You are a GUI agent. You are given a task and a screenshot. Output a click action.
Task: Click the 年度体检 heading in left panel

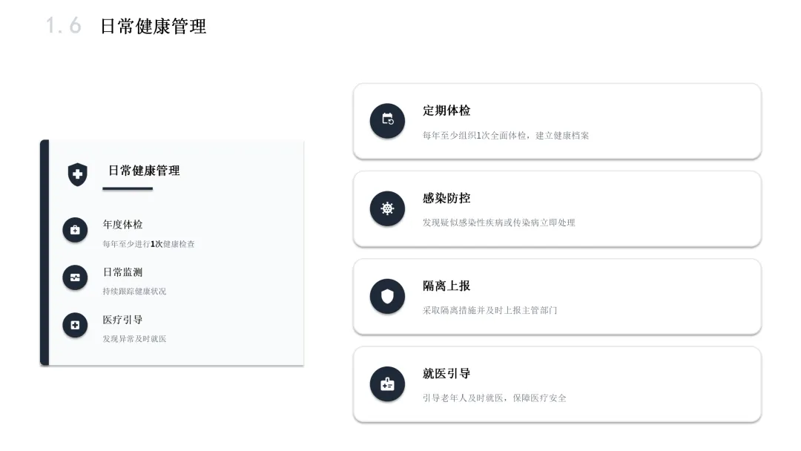coord(122,224)
